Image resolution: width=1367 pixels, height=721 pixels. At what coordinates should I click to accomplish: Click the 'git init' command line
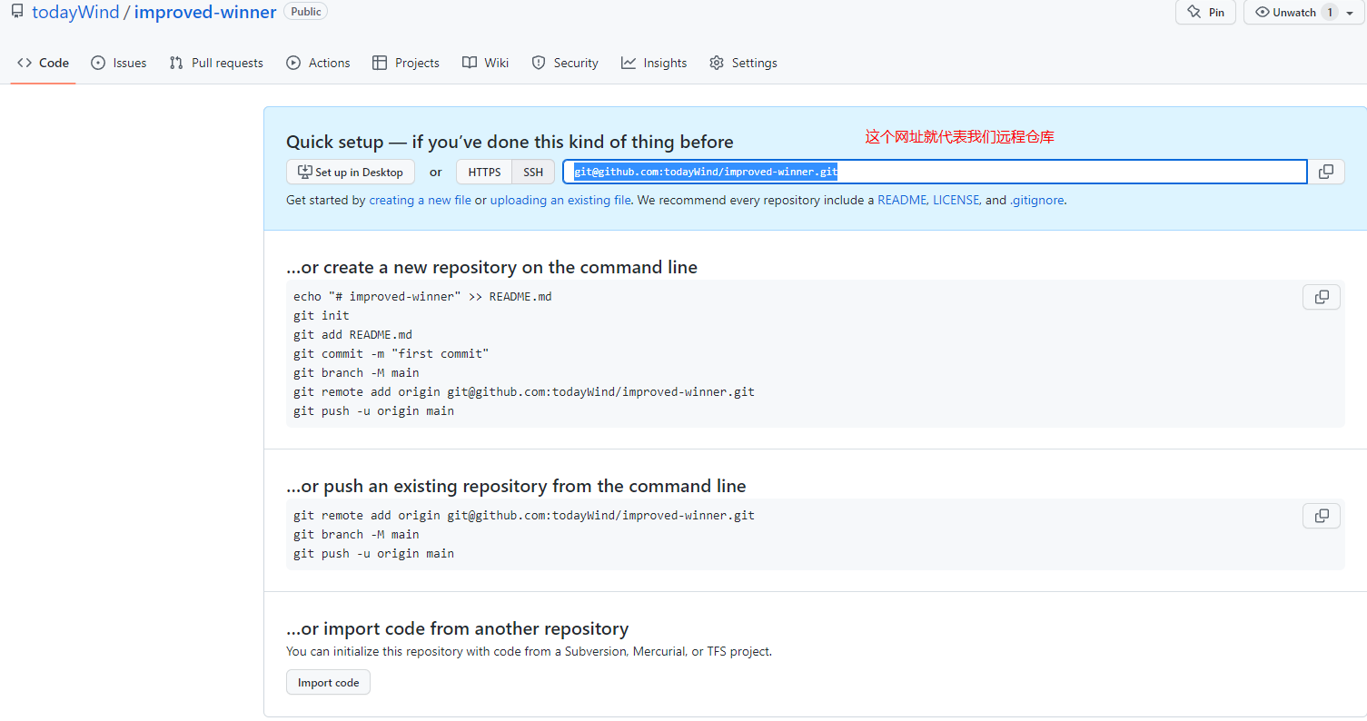point(322,315)
